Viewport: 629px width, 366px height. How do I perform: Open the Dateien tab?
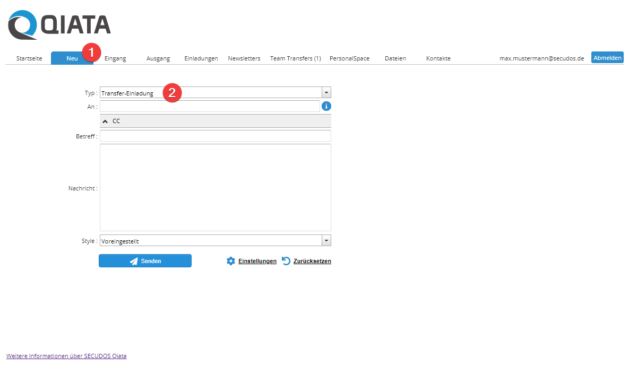click(395, 58)
